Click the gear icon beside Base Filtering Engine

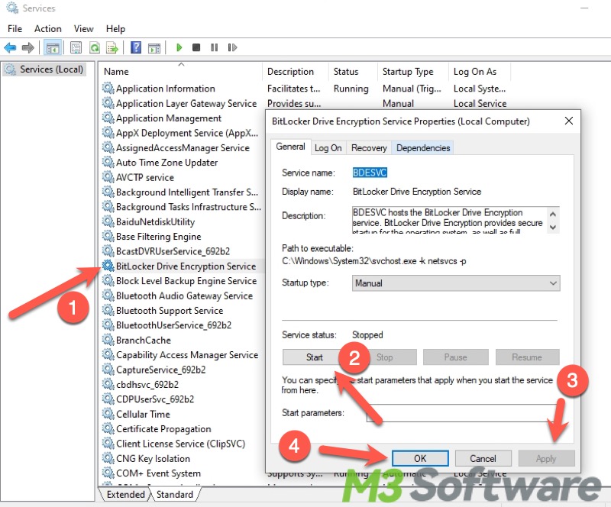[108, 236]
